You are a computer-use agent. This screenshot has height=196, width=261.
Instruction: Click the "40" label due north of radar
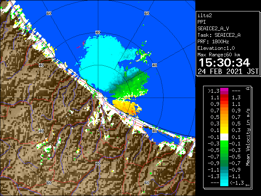coord(98,33)
